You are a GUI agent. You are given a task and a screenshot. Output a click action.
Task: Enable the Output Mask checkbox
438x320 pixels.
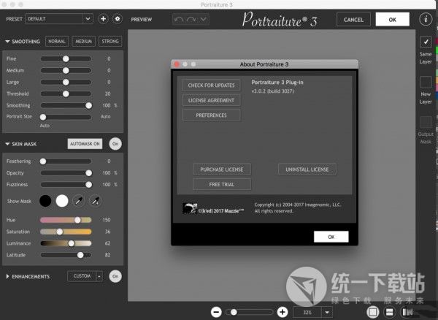point(426,122)
